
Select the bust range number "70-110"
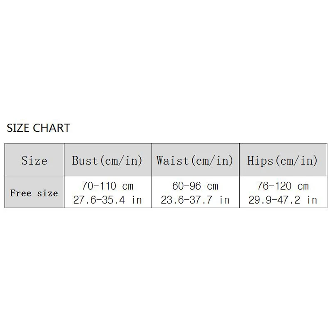[x=99, y=186]
